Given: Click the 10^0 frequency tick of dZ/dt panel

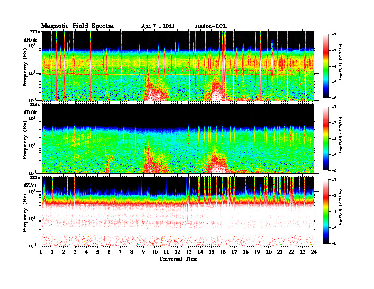Looking at the screenshot, I should tap(32, 218).
